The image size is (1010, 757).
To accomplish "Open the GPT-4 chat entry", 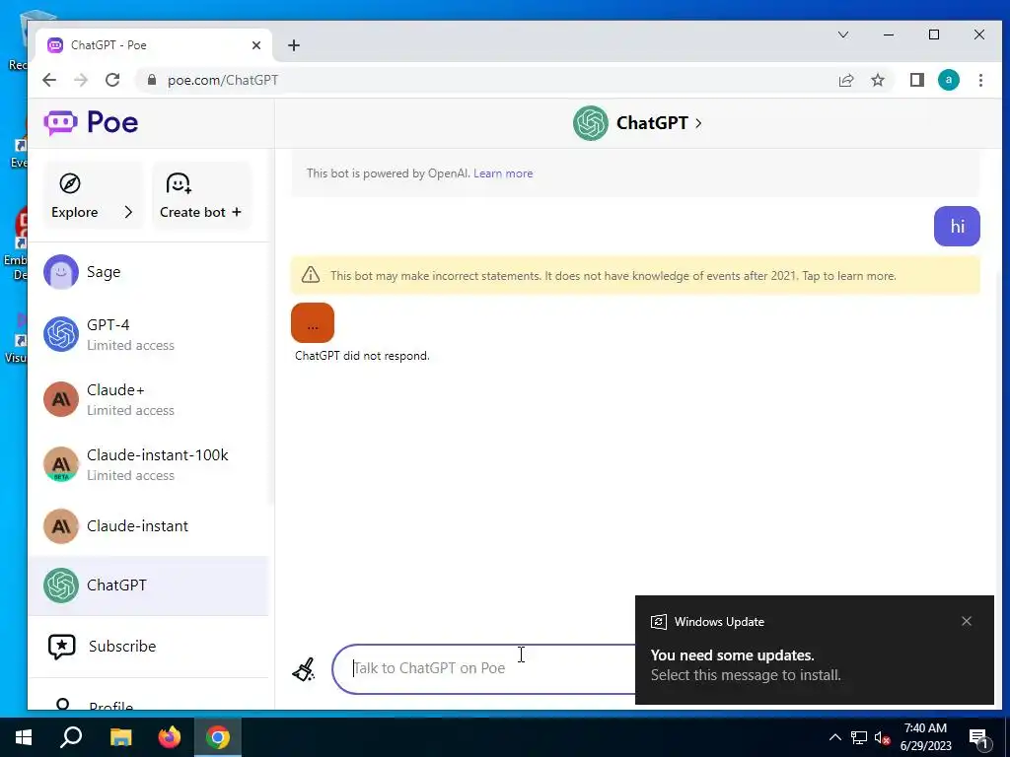I will click(148, 334).
